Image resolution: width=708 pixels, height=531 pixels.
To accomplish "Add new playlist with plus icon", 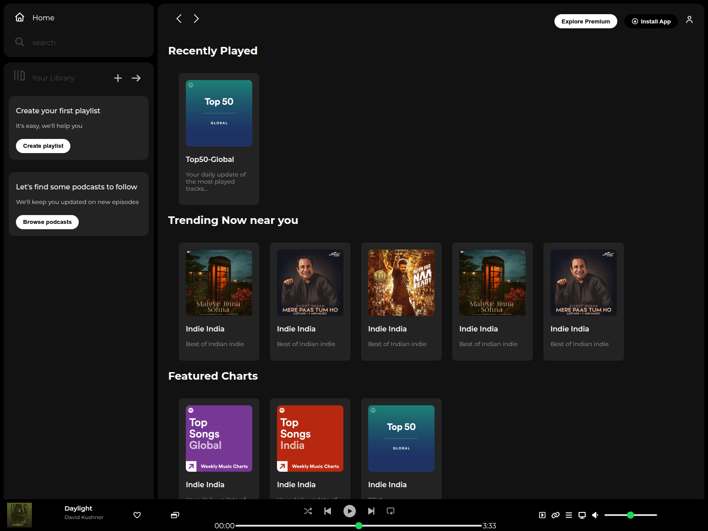I will [118, 78].
